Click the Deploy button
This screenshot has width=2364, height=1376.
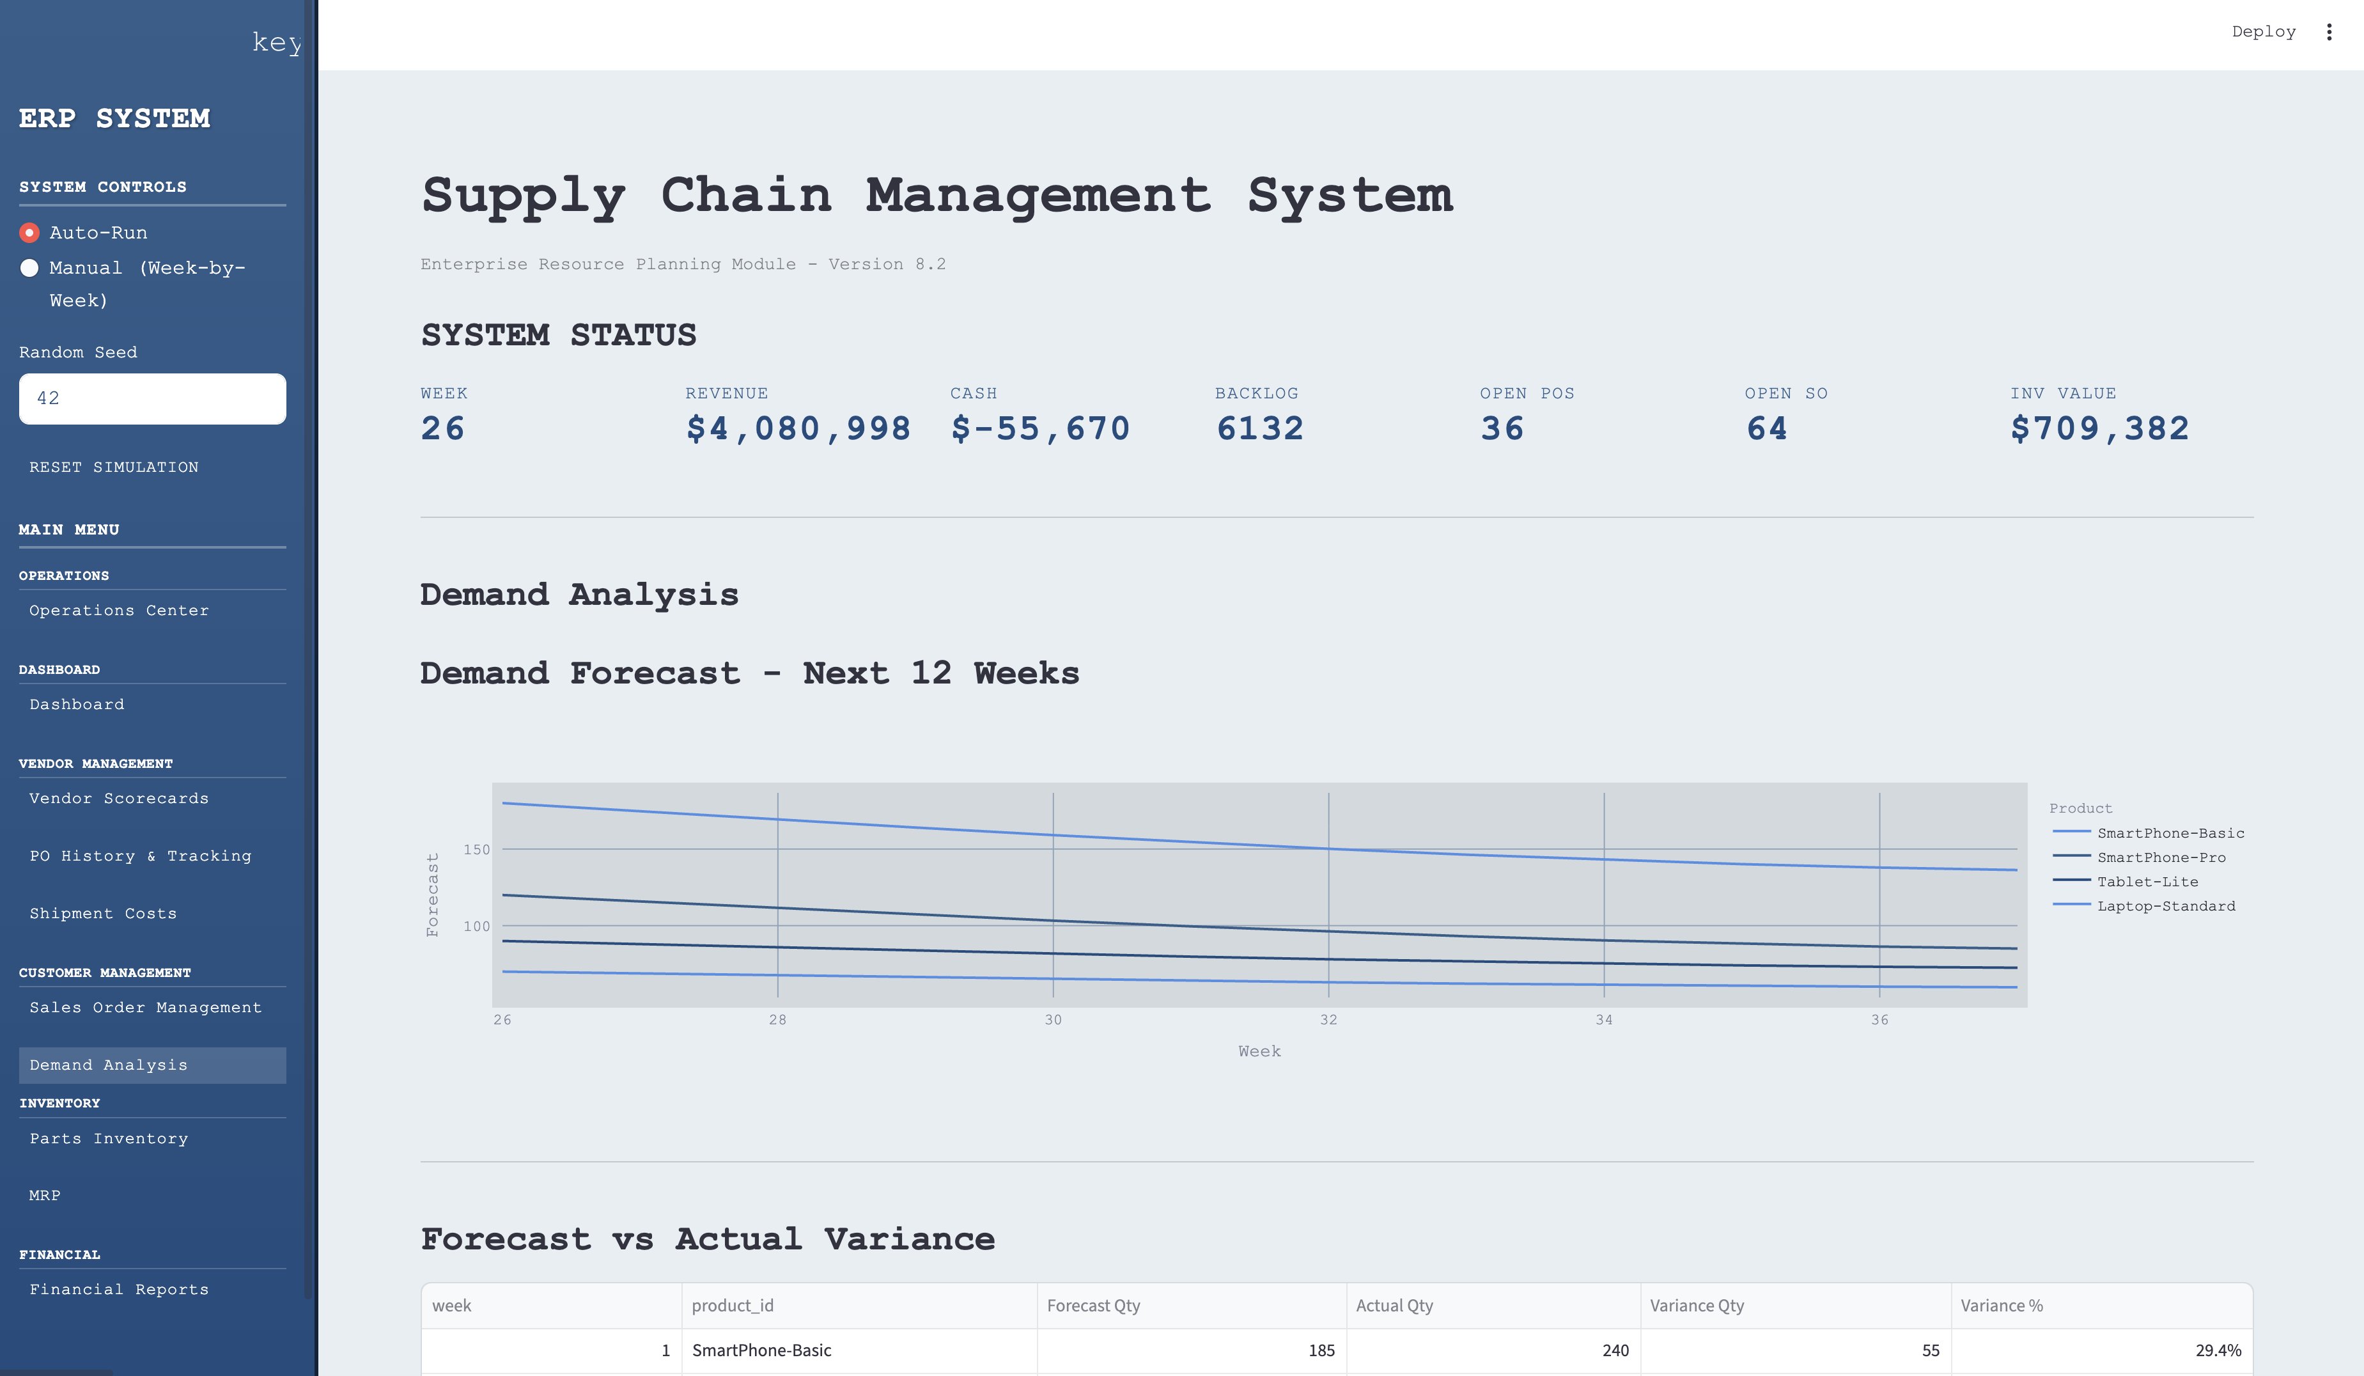point(2263,32)
